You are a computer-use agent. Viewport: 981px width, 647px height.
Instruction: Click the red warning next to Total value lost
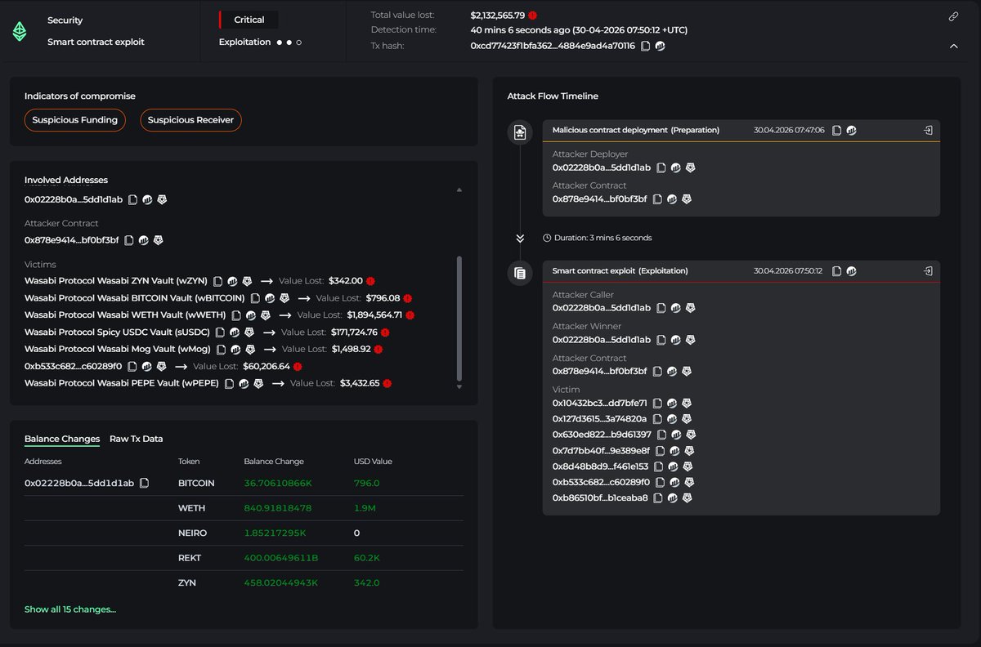pos(532,15)
